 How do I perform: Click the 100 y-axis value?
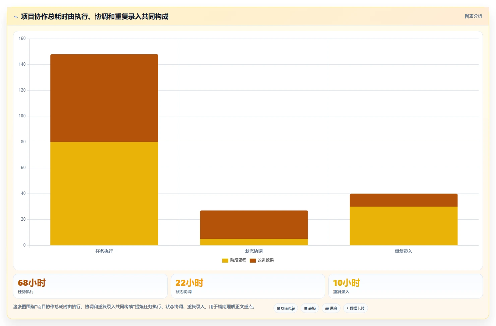click(x=22, y=116)
